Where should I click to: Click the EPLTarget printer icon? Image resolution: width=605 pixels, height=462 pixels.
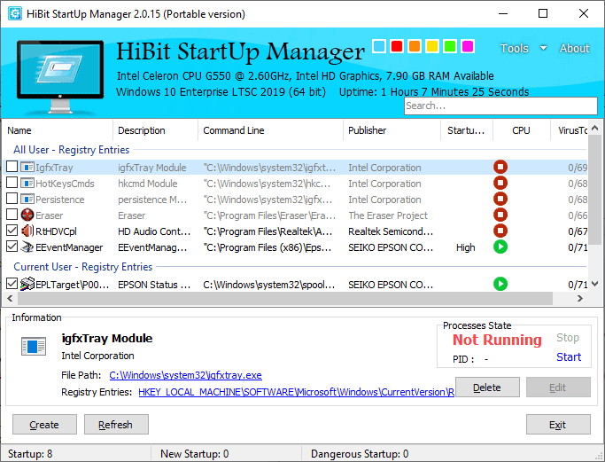click(27, 285)
